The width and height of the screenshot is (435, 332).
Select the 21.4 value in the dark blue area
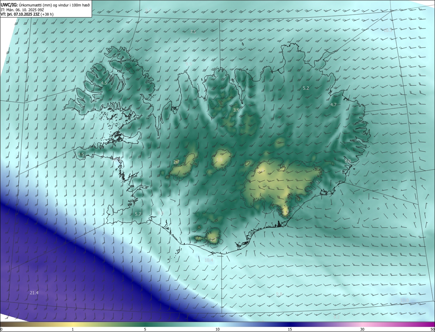click(34, 293)
